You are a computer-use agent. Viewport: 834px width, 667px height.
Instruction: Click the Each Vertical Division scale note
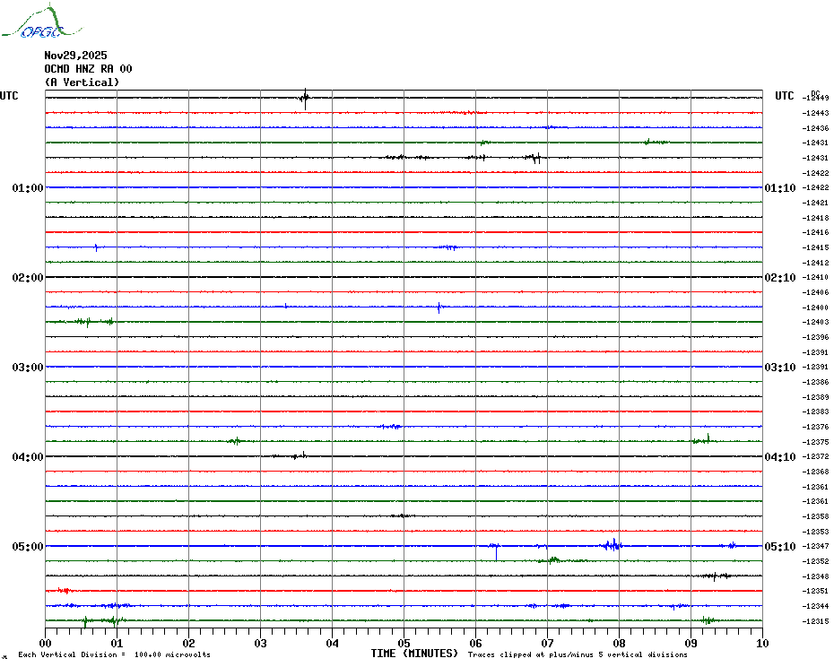coord(114,654)
